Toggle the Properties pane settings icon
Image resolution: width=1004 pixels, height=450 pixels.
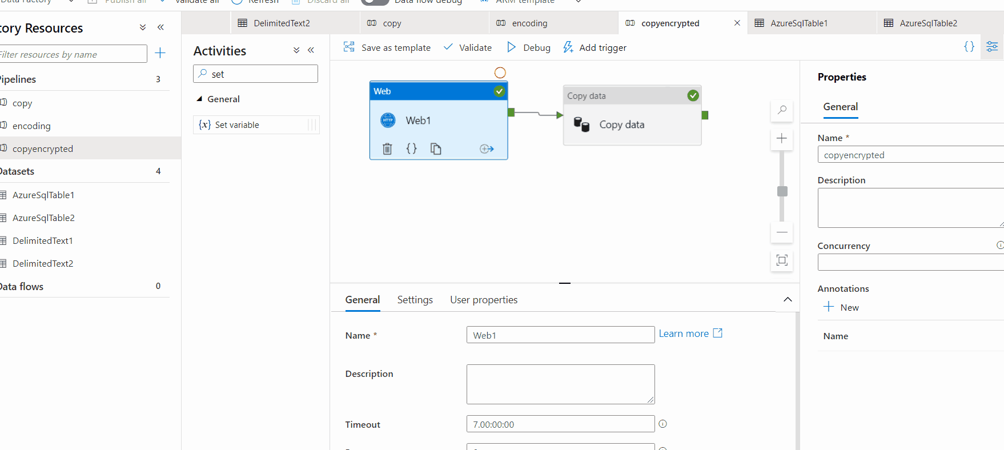pos(993,47)
